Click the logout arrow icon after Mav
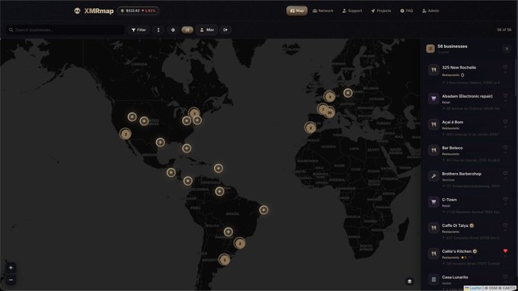518x291 pixels. coord(225,30)
